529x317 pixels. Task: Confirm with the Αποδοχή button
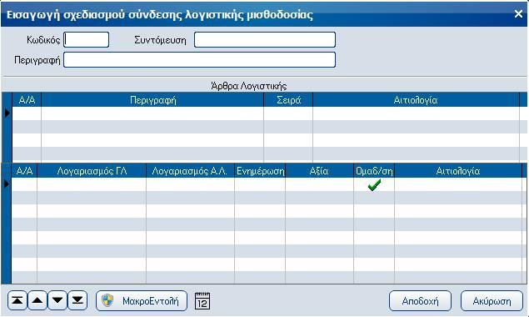420,301
